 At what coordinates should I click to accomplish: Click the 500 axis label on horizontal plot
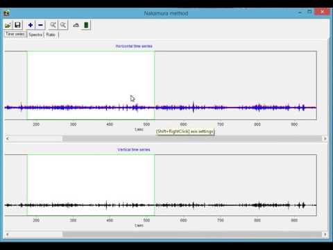coord(146,124)
